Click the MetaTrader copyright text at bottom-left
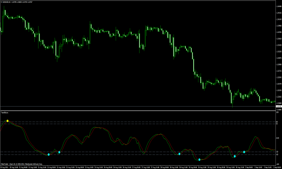Image resolution: width=282 pixels, height=169 pixels. (x=22, y=164)
